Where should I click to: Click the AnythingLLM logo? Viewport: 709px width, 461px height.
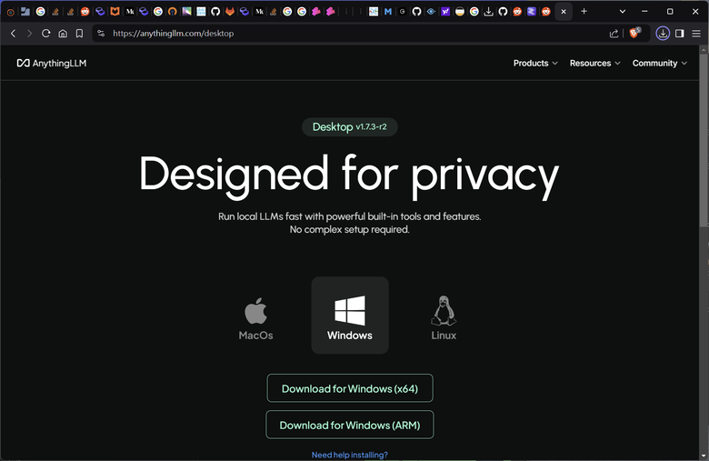pos(52,64)
